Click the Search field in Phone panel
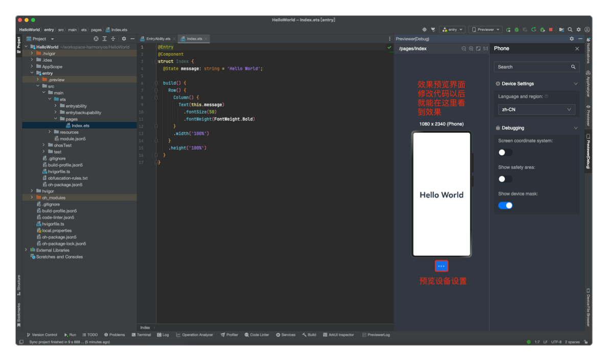The height and width of the screenshot is (361, 608). [536, 67]
